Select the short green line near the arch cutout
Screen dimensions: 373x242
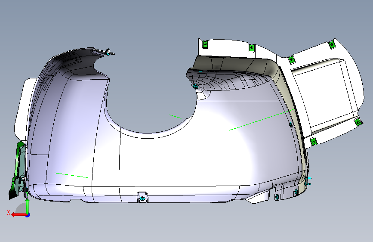(176, 116)
